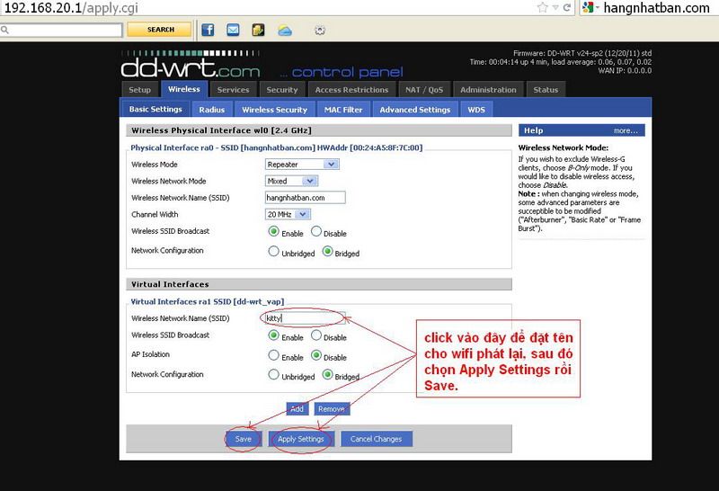Click the Cancel Changes button
Viewport: 719px width, 491px height.
click(376, 439)
